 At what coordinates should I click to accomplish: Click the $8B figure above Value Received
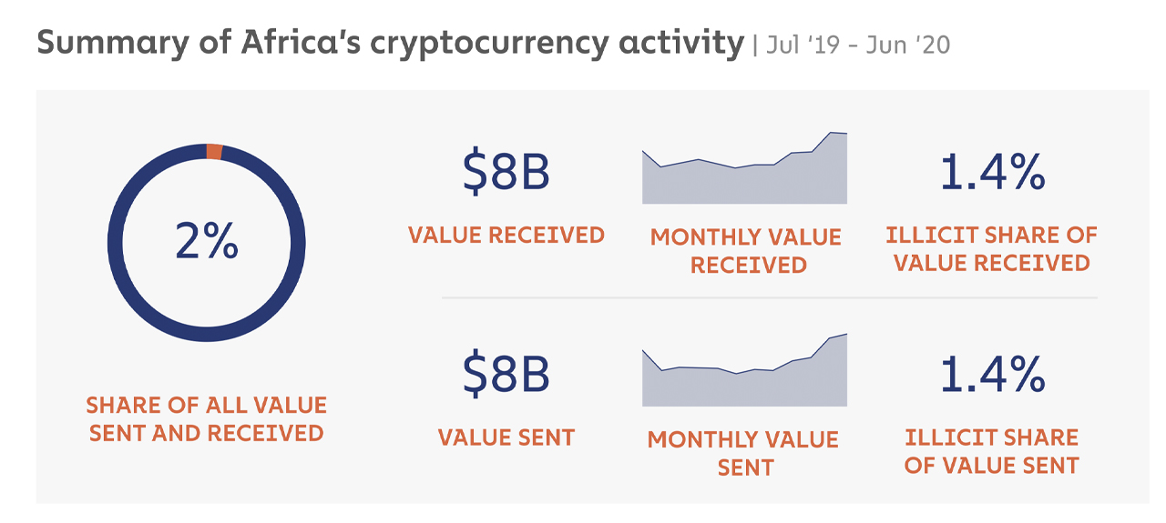506,173
